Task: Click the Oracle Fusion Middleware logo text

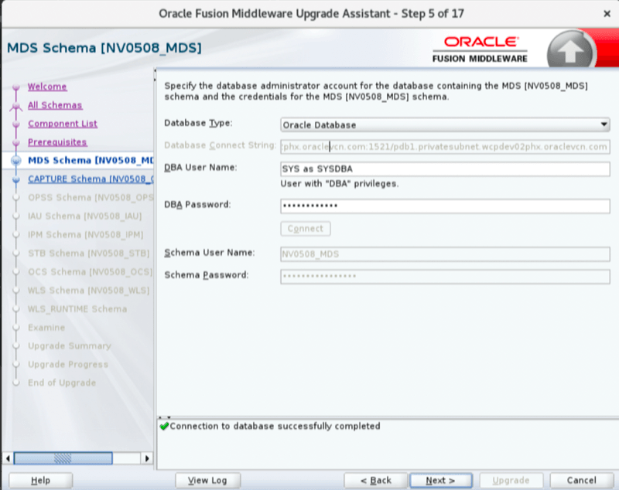Action: coord(480,49)
